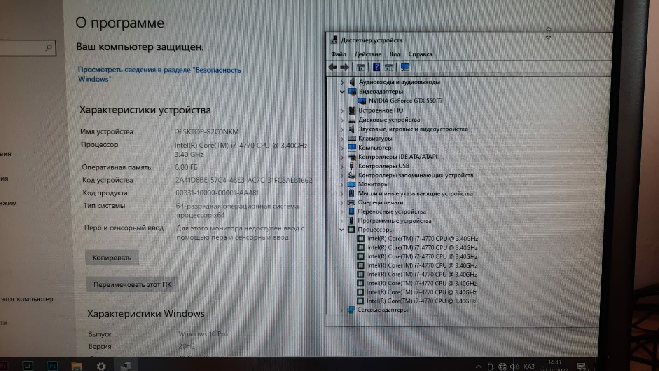The width and height of the screenshot is (659, 371).
Task: Click the Переименовать этот ПК button
Action: (x=132, y=284)
